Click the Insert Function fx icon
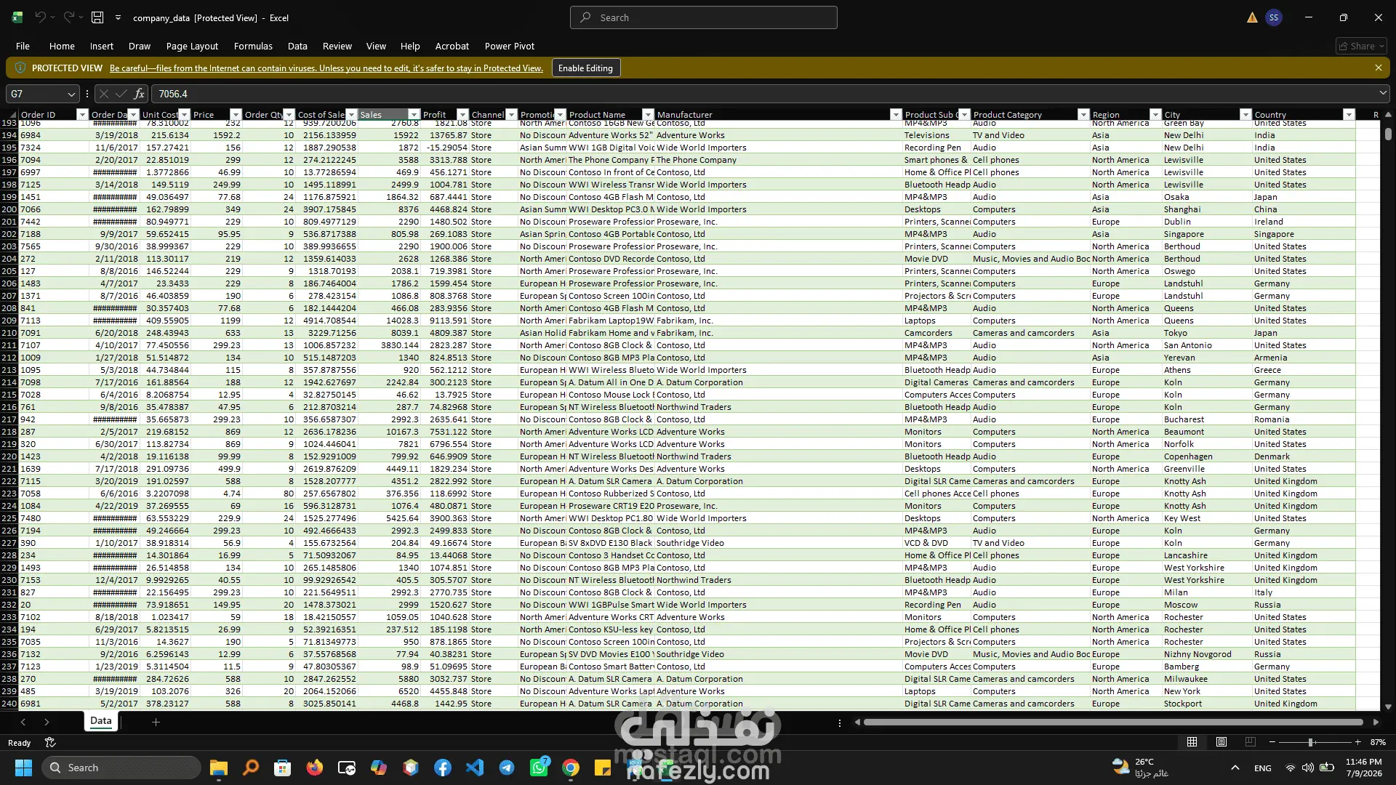Image resolution: width=1396 pixels, height=785 pixels. point(139,94)
